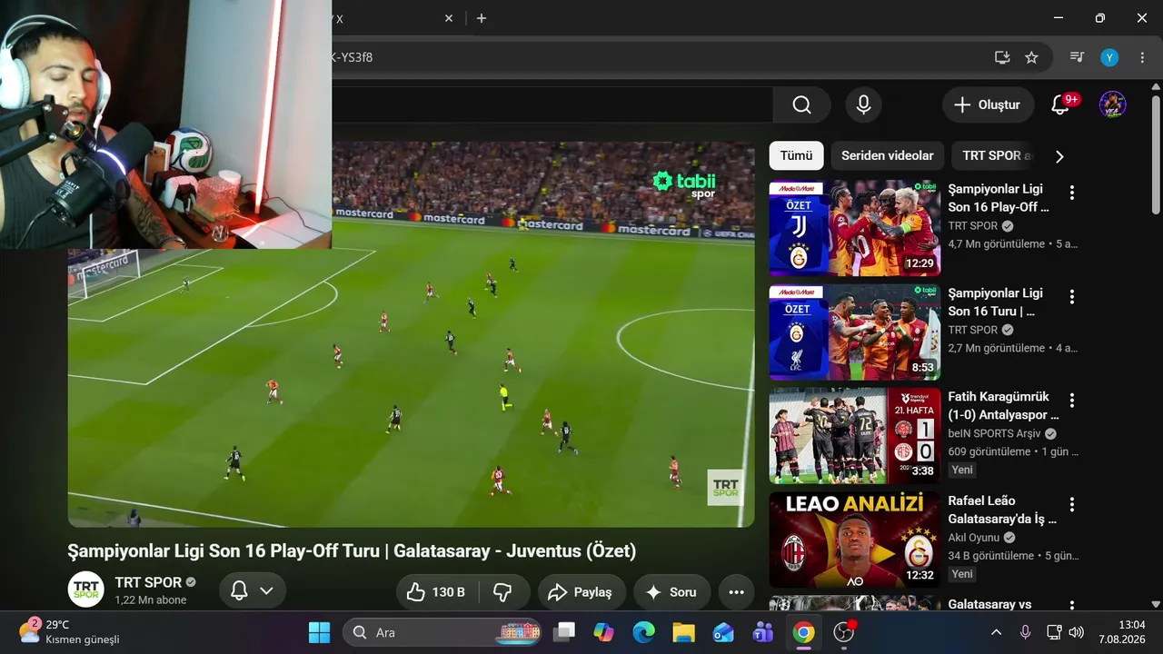1163x654 pixels.
Task: Show more filter chips with right arrow
Action: pyautogui.click(x=1059, y=156)
